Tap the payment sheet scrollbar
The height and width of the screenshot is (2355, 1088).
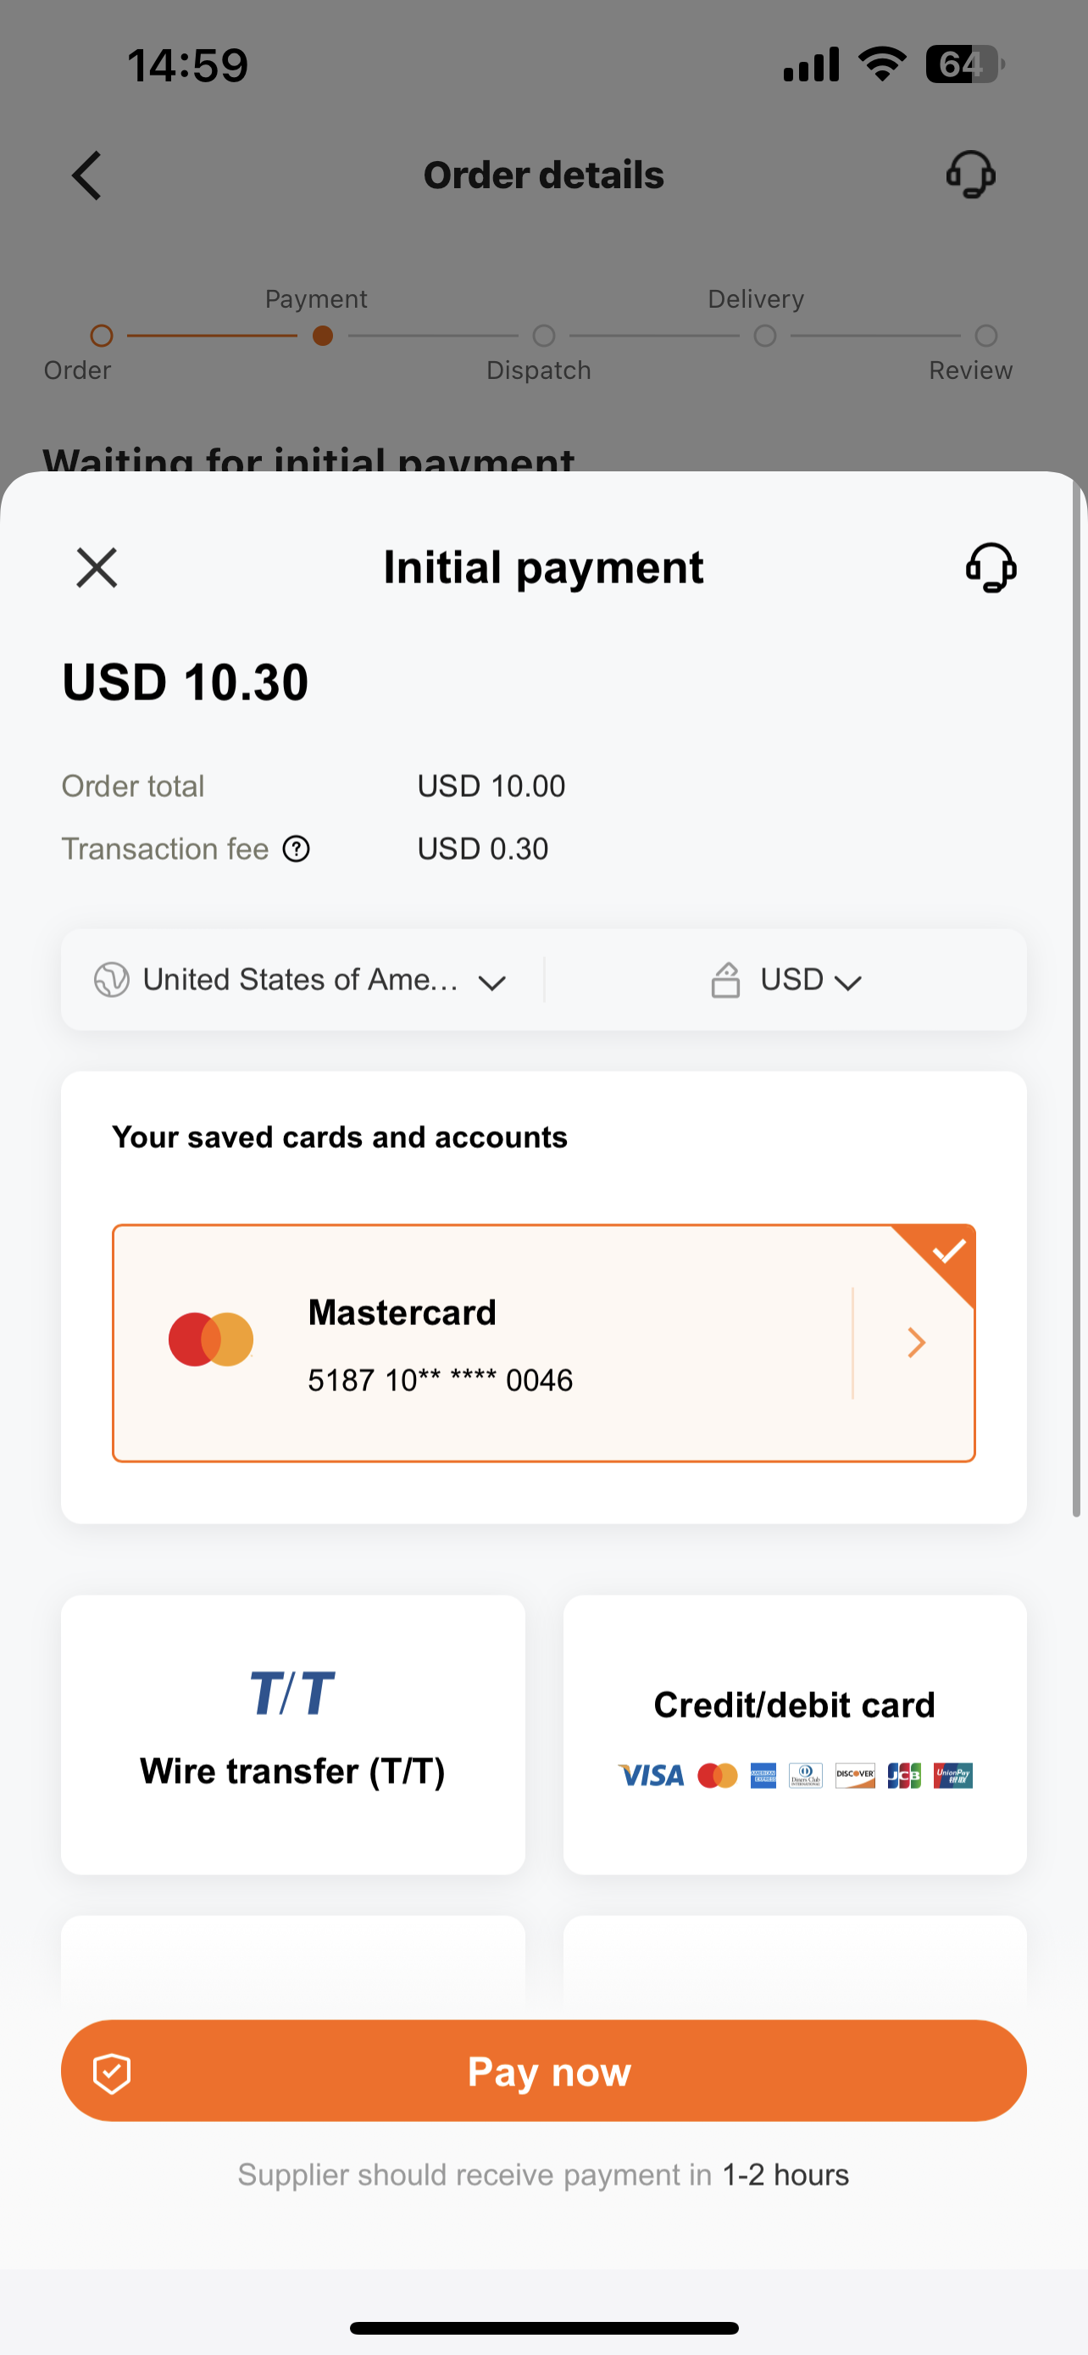[1076, 1005]
